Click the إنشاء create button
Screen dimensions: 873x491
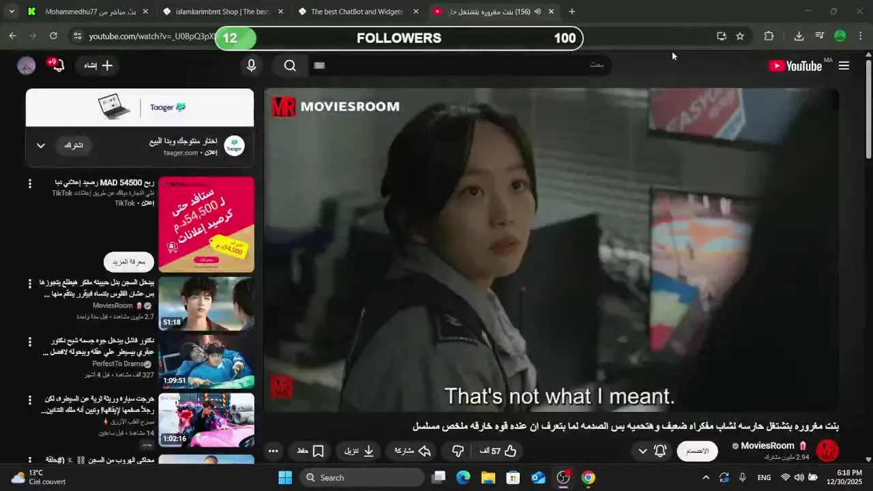(98, 65)
